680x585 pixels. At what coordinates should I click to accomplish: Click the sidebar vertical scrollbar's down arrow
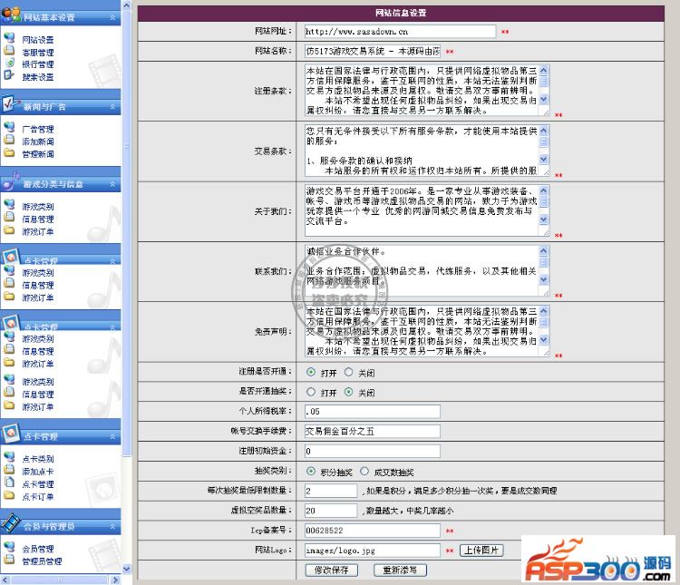tap(127, 568)
